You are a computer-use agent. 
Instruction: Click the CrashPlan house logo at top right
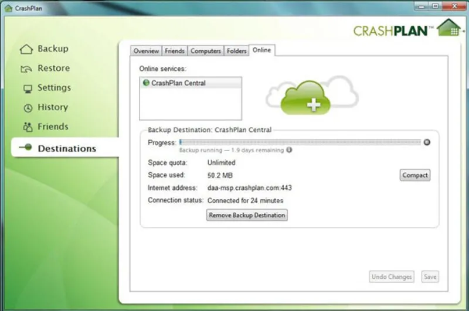(x=448, y=28)
